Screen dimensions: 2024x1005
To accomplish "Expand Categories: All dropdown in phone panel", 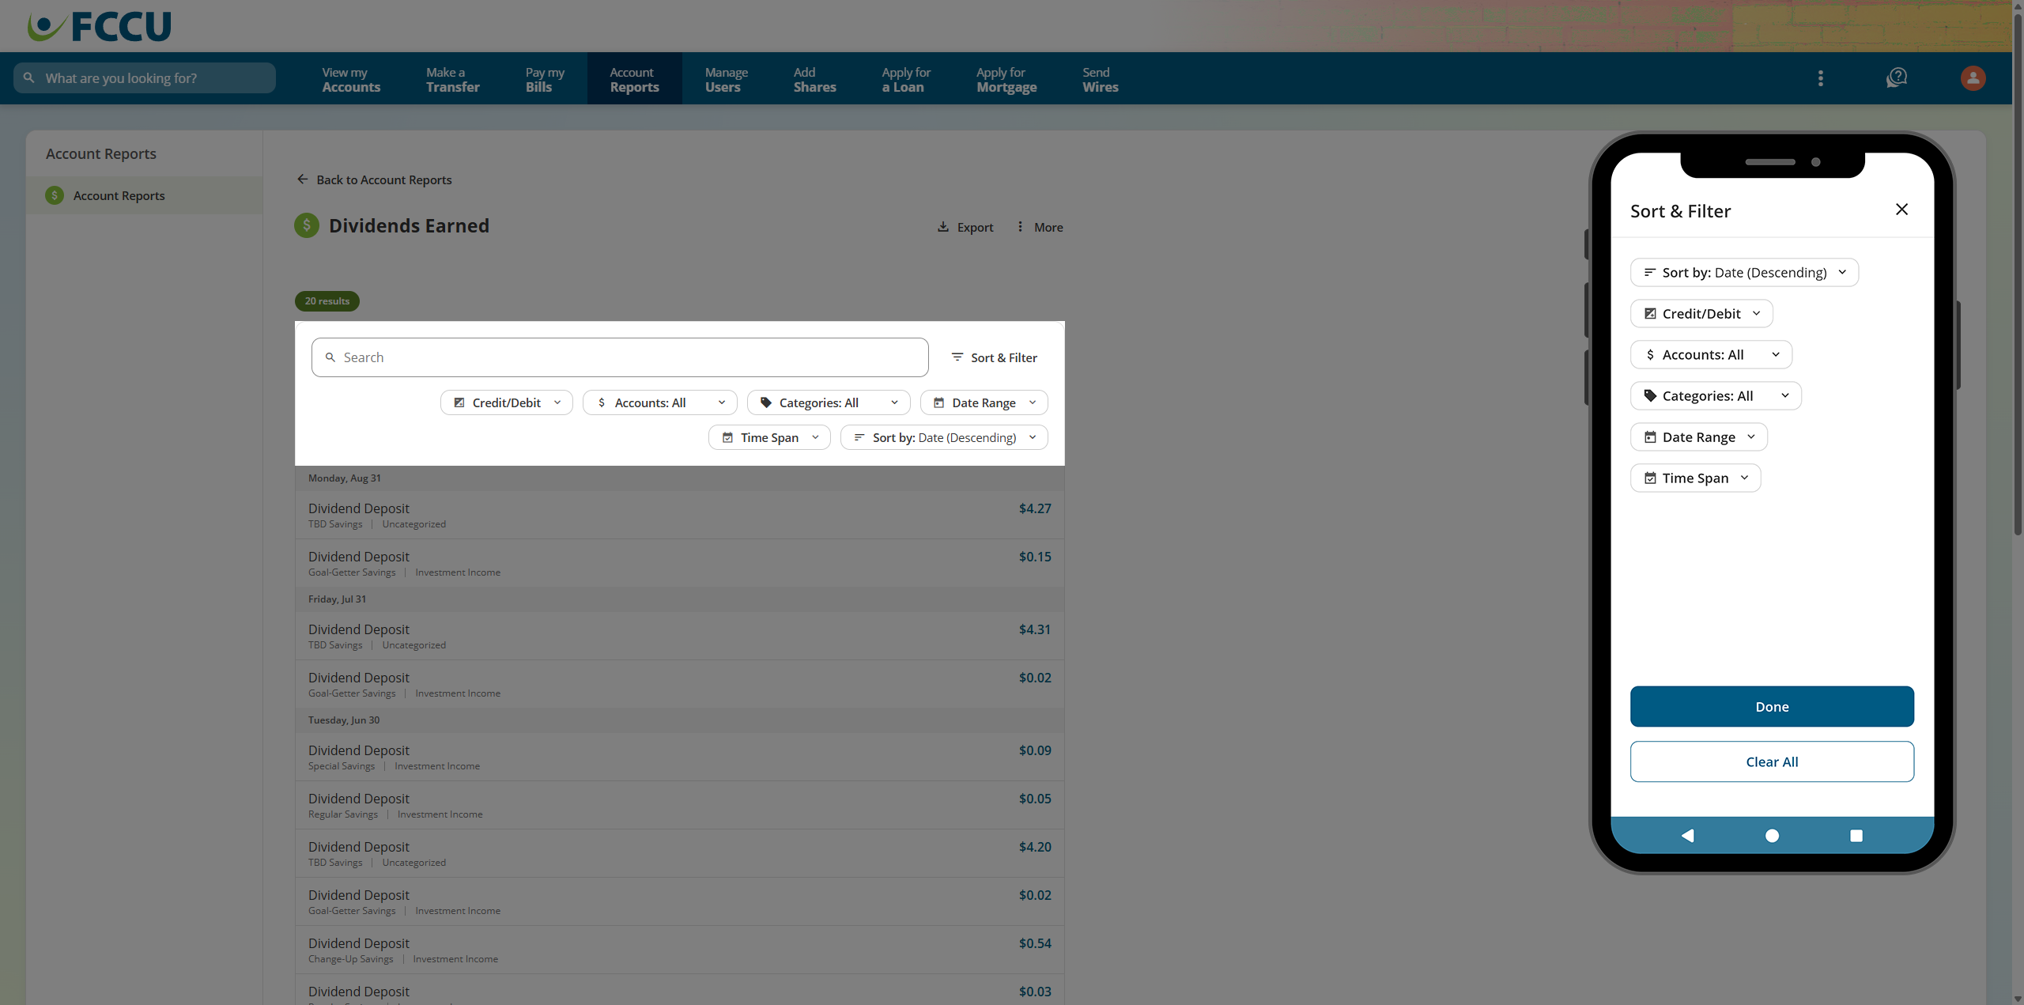I will (1716, 395).
